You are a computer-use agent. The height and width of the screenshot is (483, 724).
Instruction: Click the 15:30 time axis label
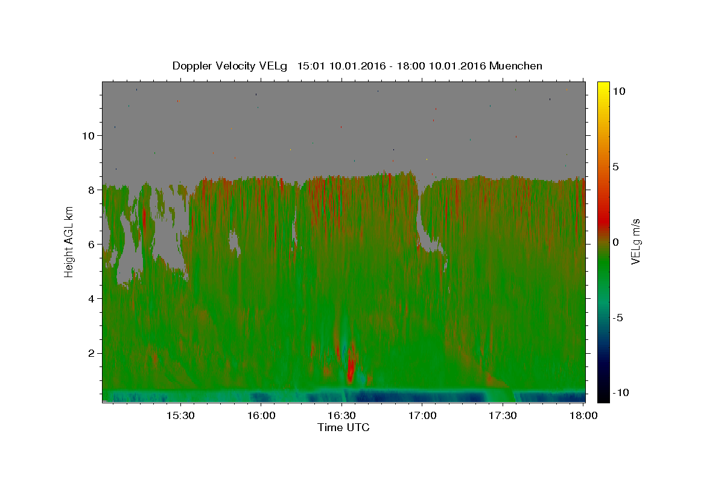pyautogui.click(x=180, y=416)
